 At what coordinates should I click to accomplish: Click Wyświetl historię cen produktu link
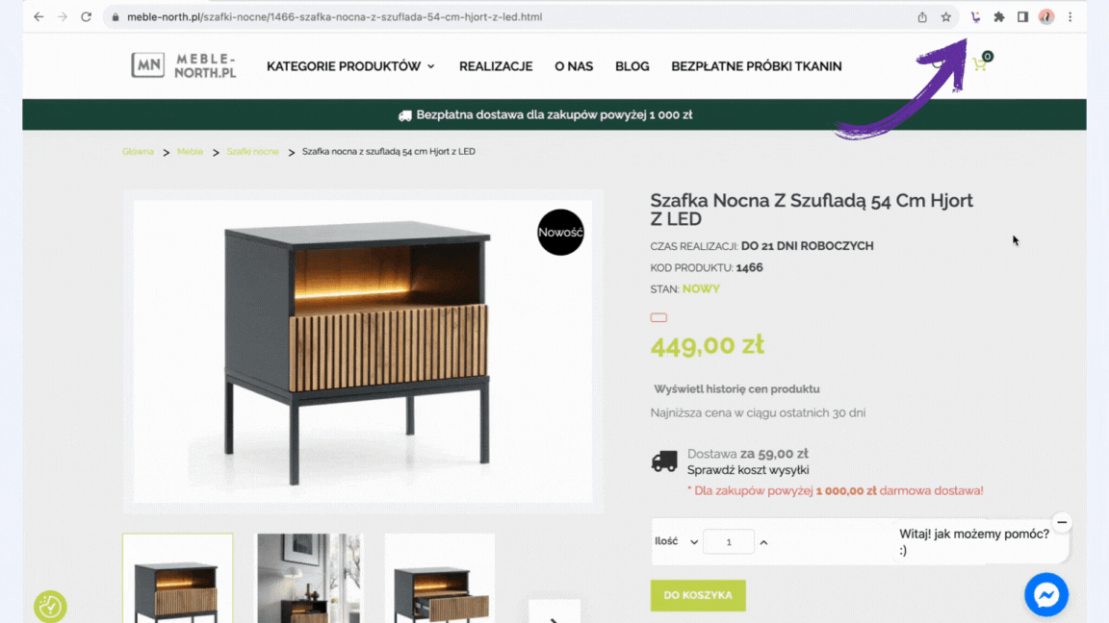point(737,389)
